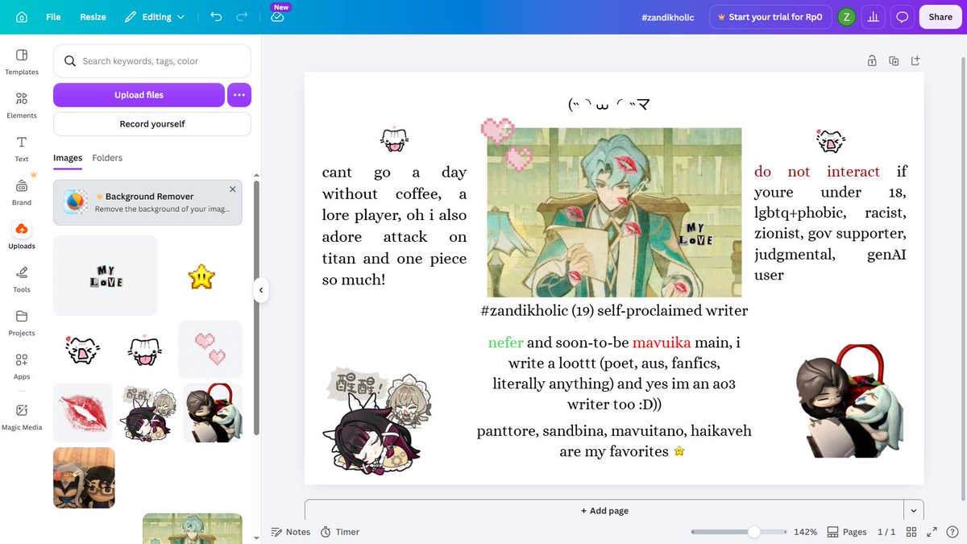Select the central character image on canvas

tap(614, 212)
